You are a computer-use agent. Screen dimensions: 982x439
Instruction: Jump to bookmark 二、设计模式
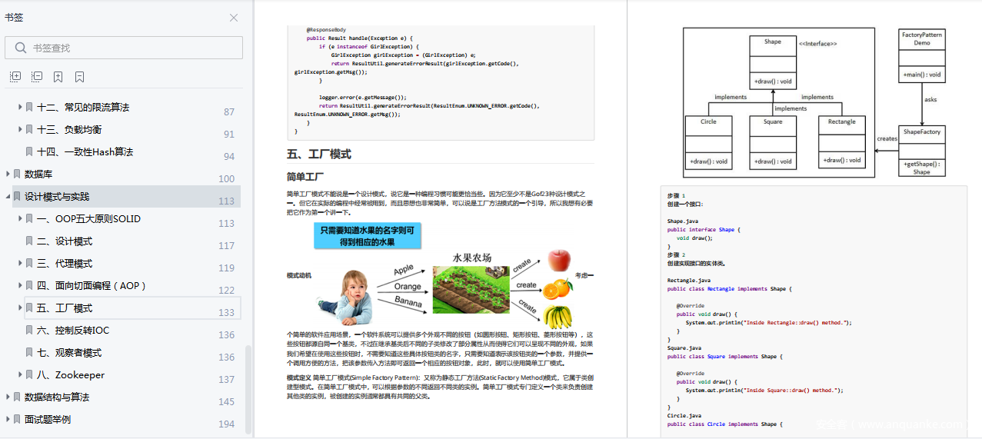pyautogui.click(x=65, y=241)
